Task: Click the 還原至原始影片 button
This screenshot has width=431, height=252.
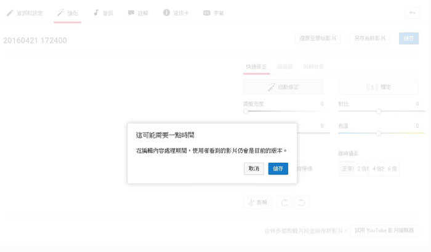Action: [318, 38]
